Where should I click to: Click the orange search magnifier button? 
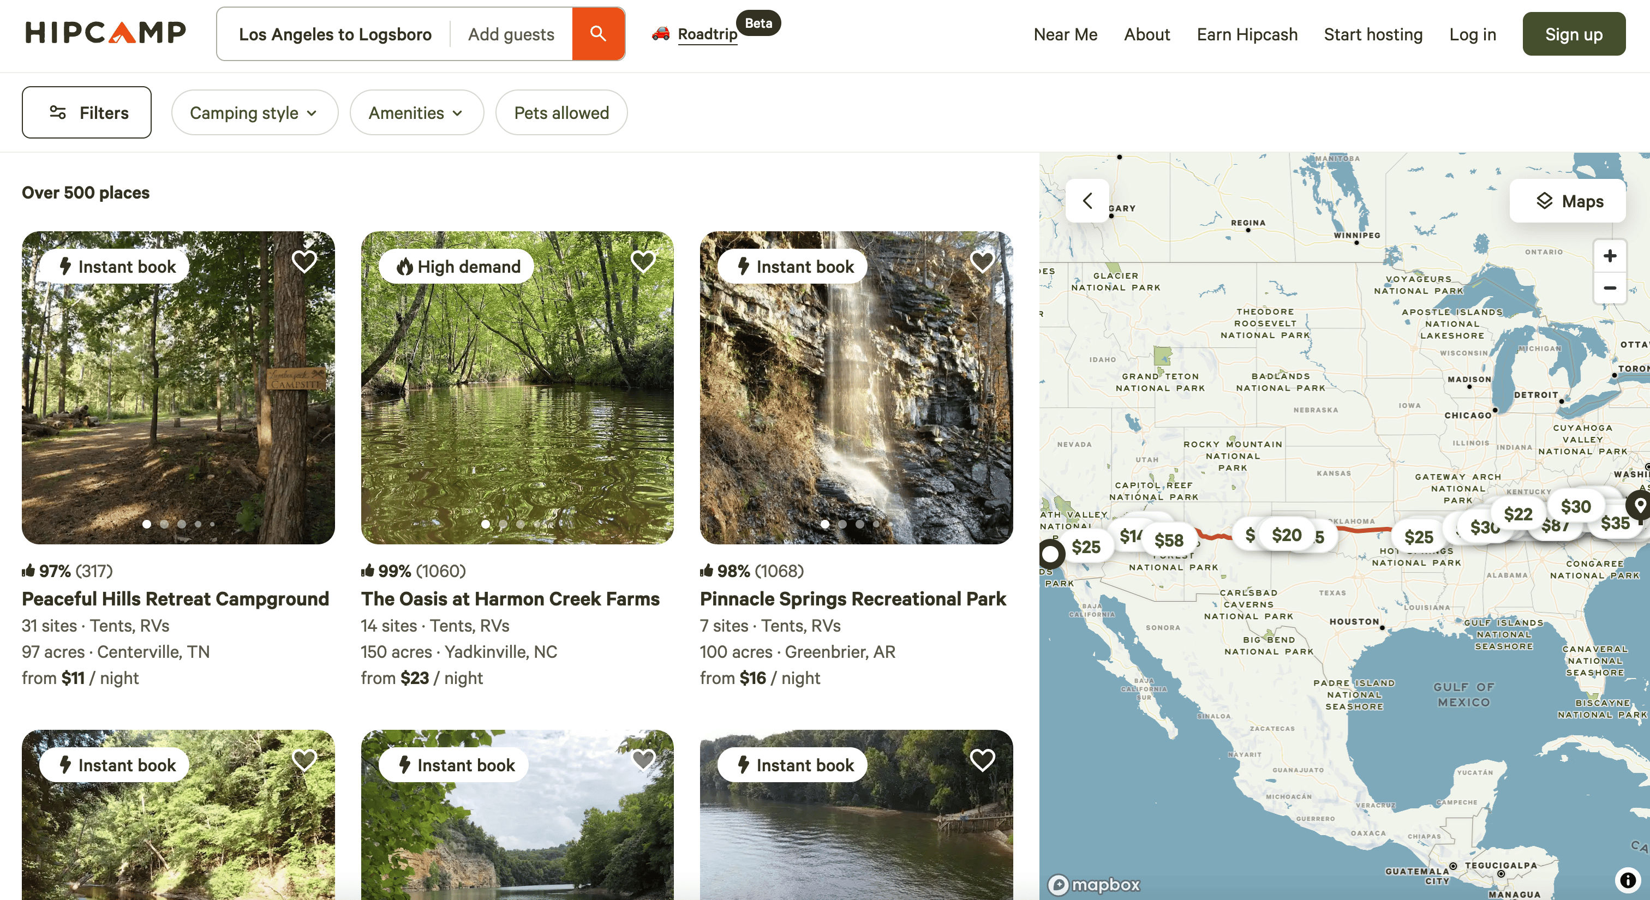click(597, 34)
